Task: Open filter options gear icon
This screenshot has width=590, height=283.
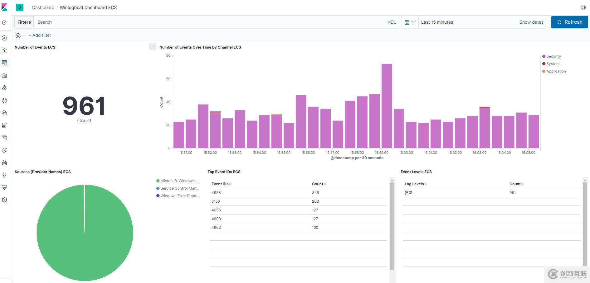Action: pyautogui.click(x=18, y=36)
